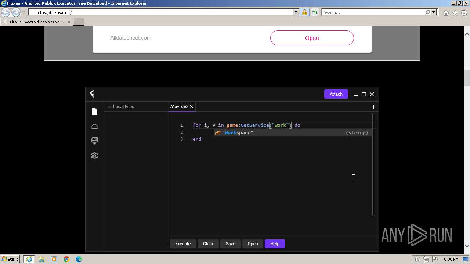Open Internet Explorer from taskbar

coord(29,259)
